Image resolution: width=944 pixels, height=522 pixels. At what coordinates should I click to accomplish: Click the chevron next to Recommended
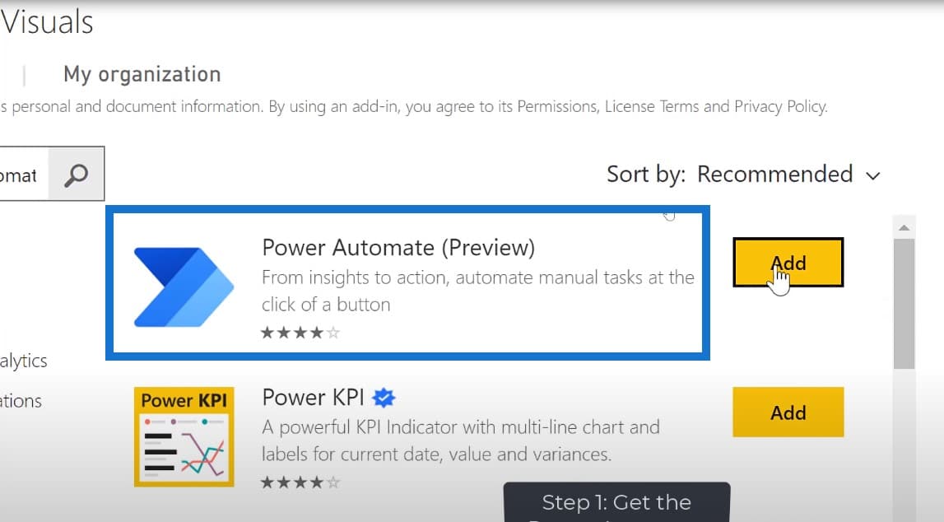(873, 176)
